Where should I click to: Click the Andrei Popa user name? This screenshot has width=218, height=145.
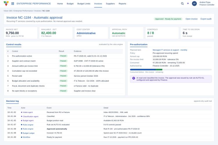205,2
